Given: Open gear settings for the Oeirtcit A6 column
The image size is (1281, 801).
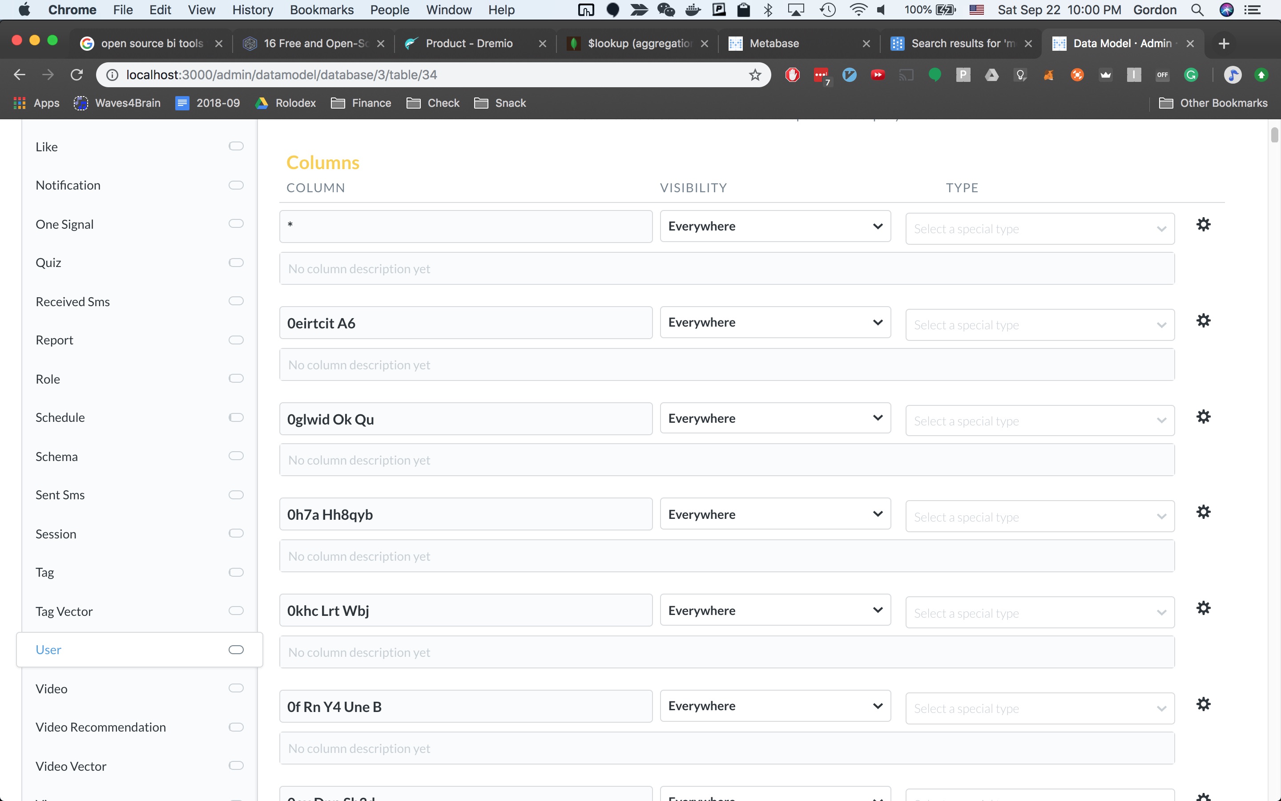Looking at the screenshot, I should coord(1203,320).
